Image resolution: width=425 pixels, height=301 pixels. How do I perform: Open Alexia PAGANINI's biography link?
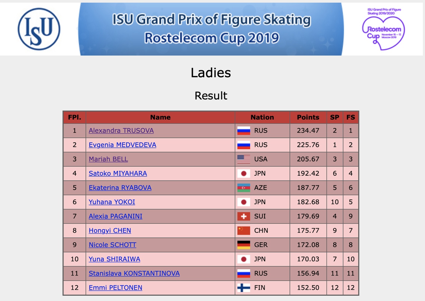(116, 216)
